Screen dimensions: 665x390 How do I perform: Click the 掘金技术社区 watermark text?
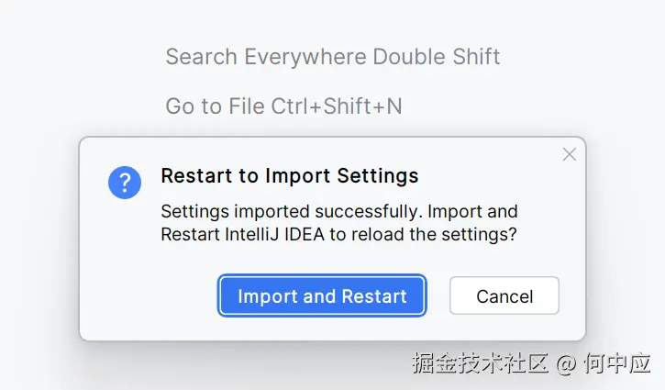[x=480, y=363]
